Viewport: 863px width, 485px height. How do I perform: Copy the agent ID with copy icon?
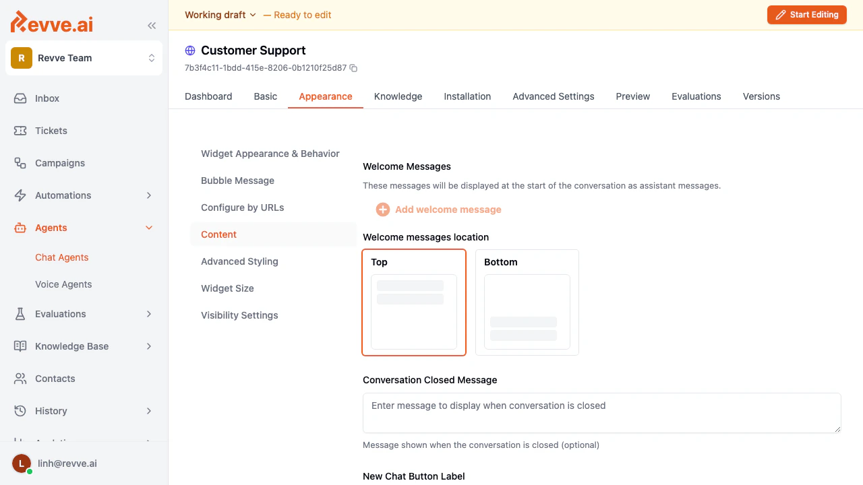[353, 68]
